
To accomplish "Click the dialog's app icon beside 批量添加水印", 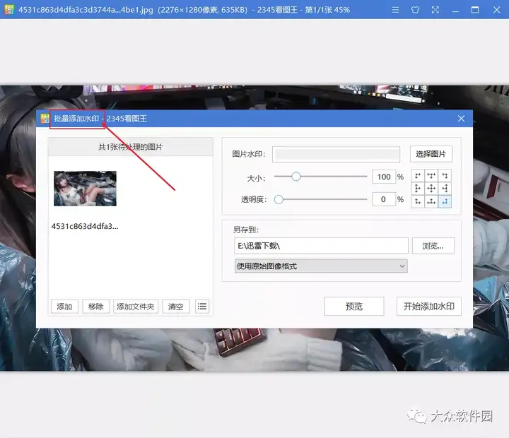I will [x=45, y=119].
